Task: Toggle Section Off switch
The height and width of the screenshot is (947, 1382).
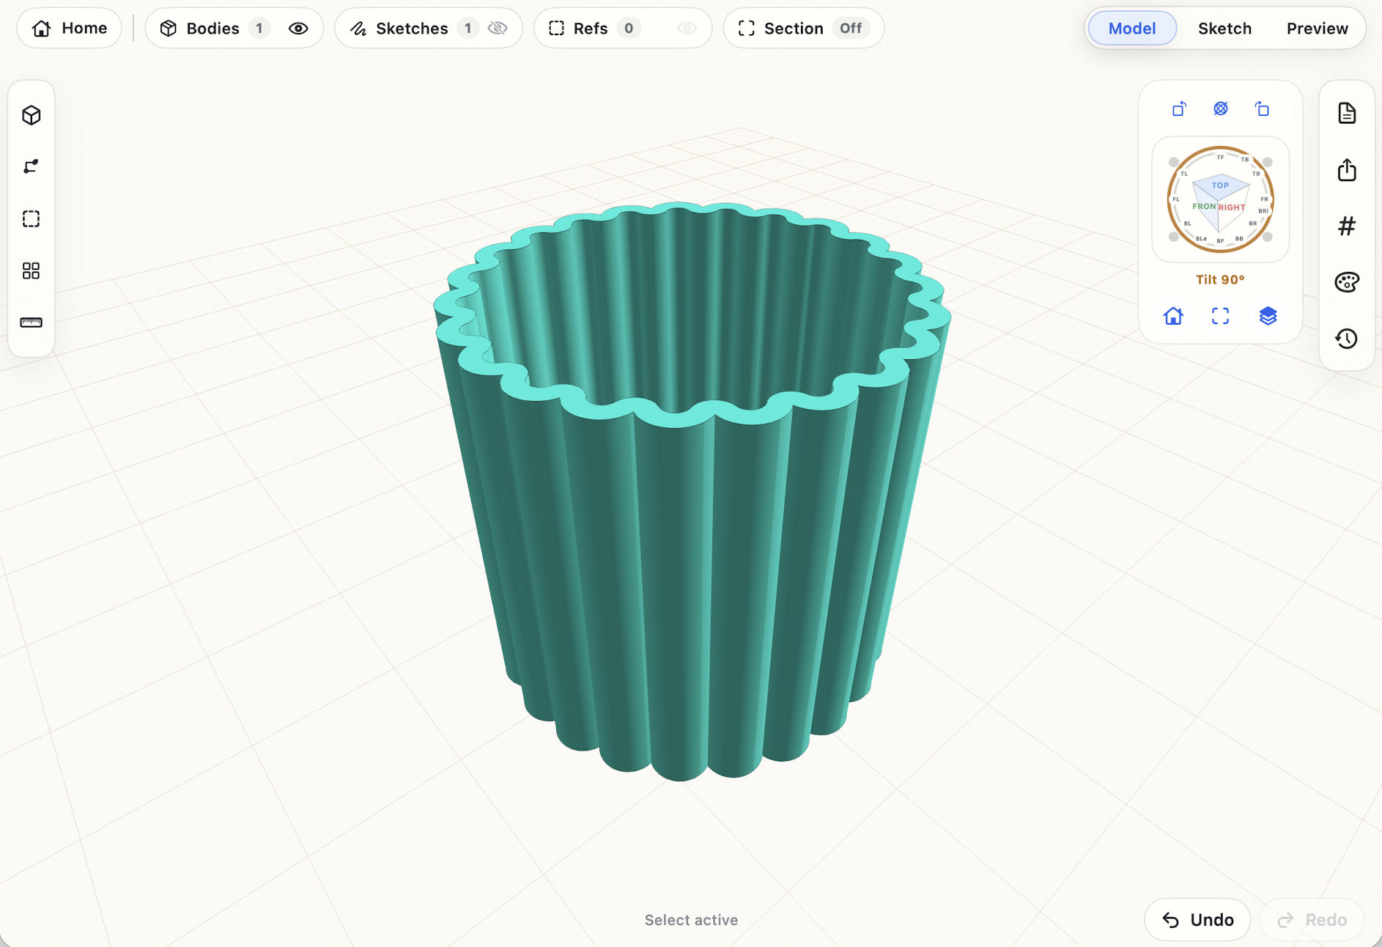Action: [850, 28]
